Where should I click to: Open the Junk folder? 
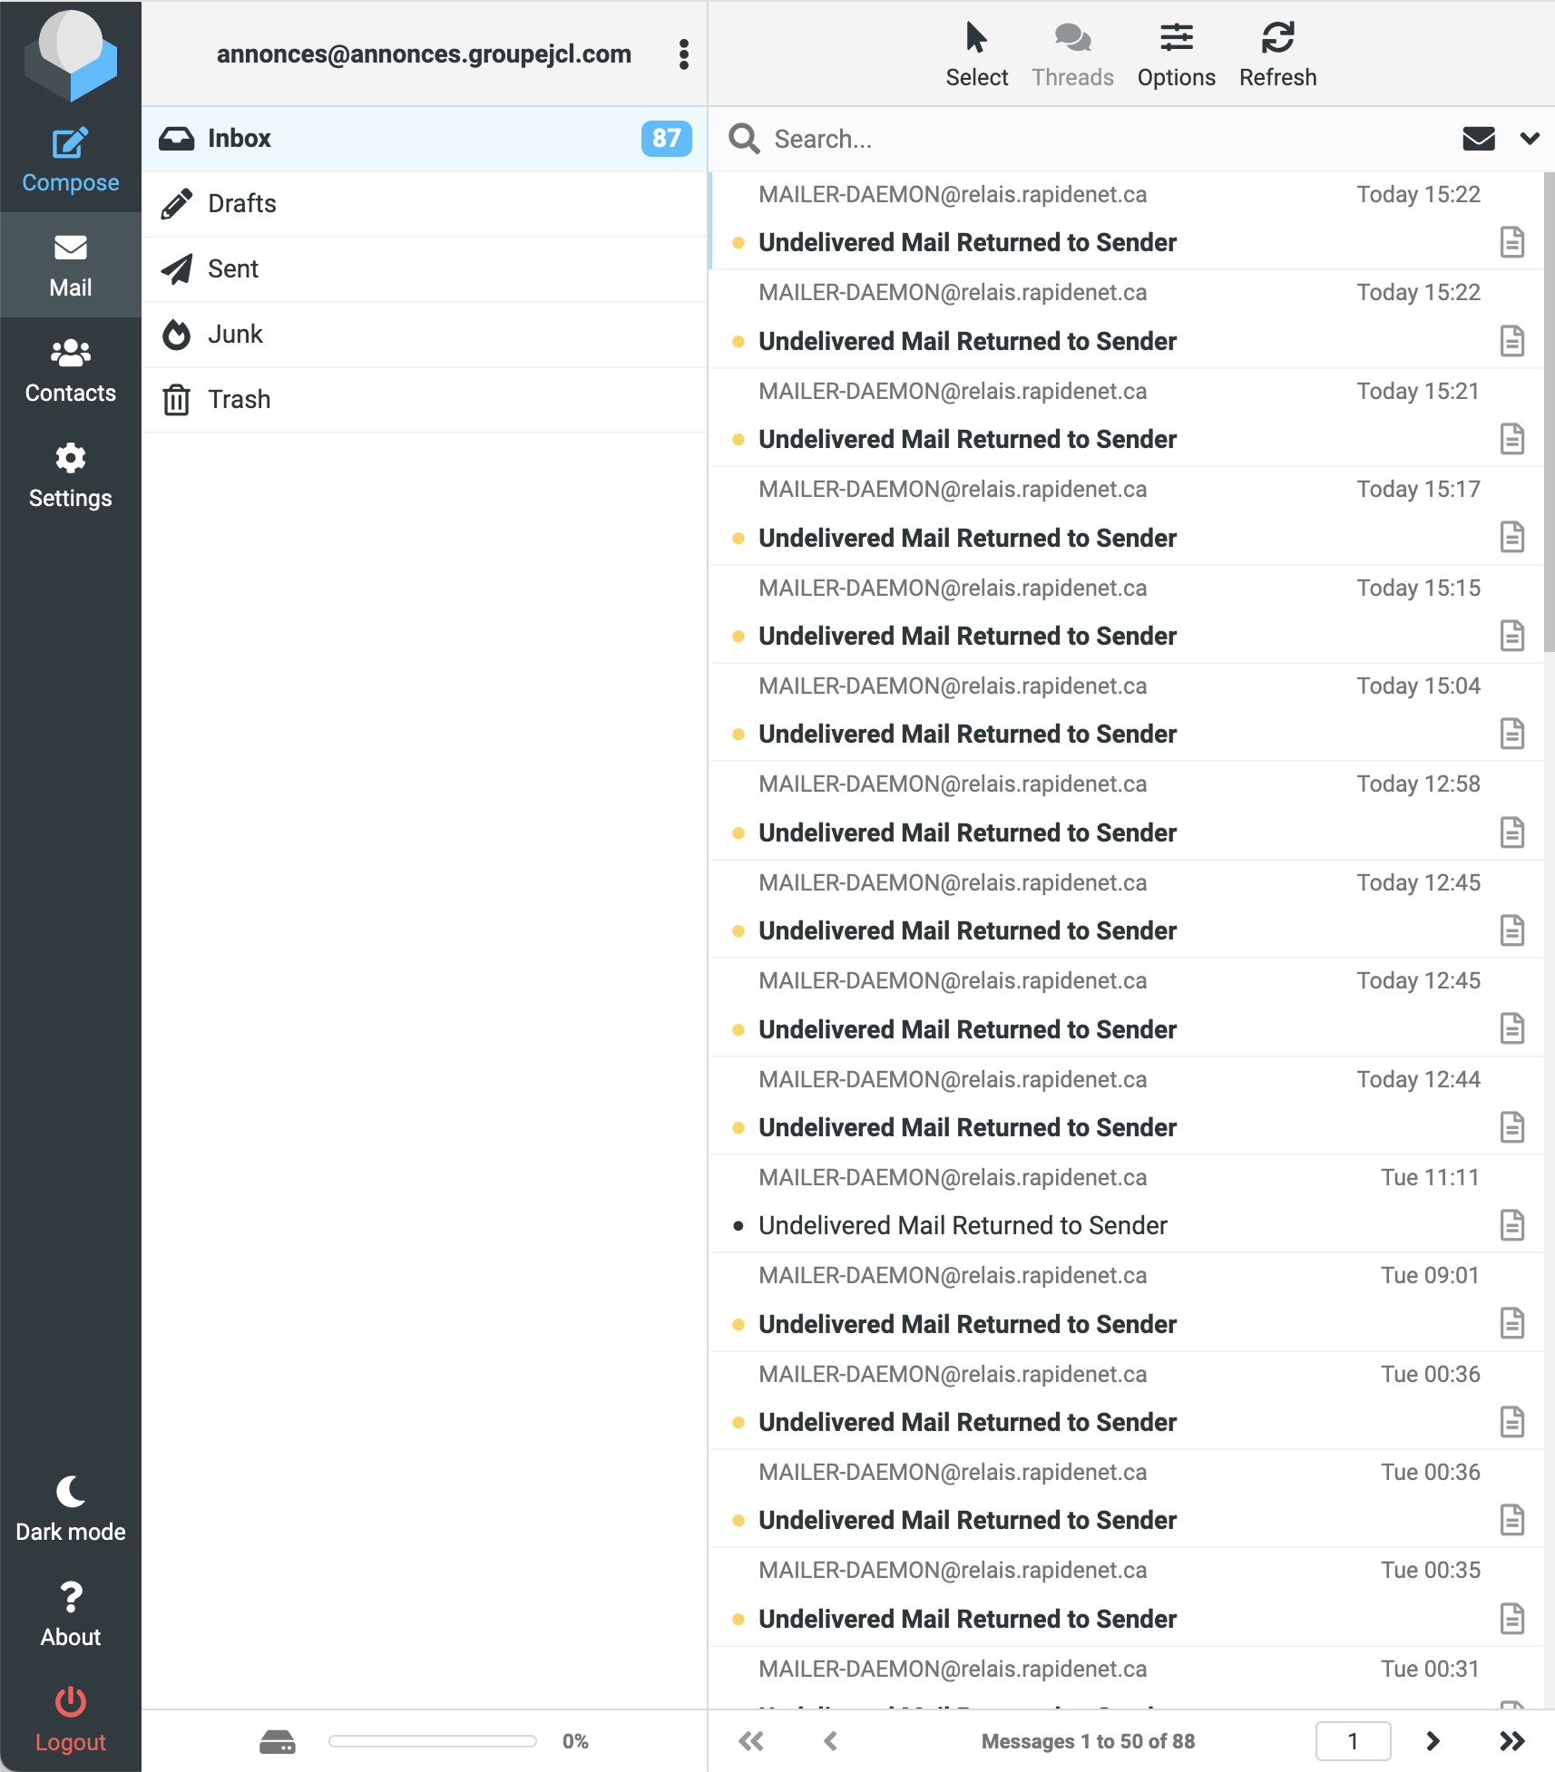coord(236,335)
